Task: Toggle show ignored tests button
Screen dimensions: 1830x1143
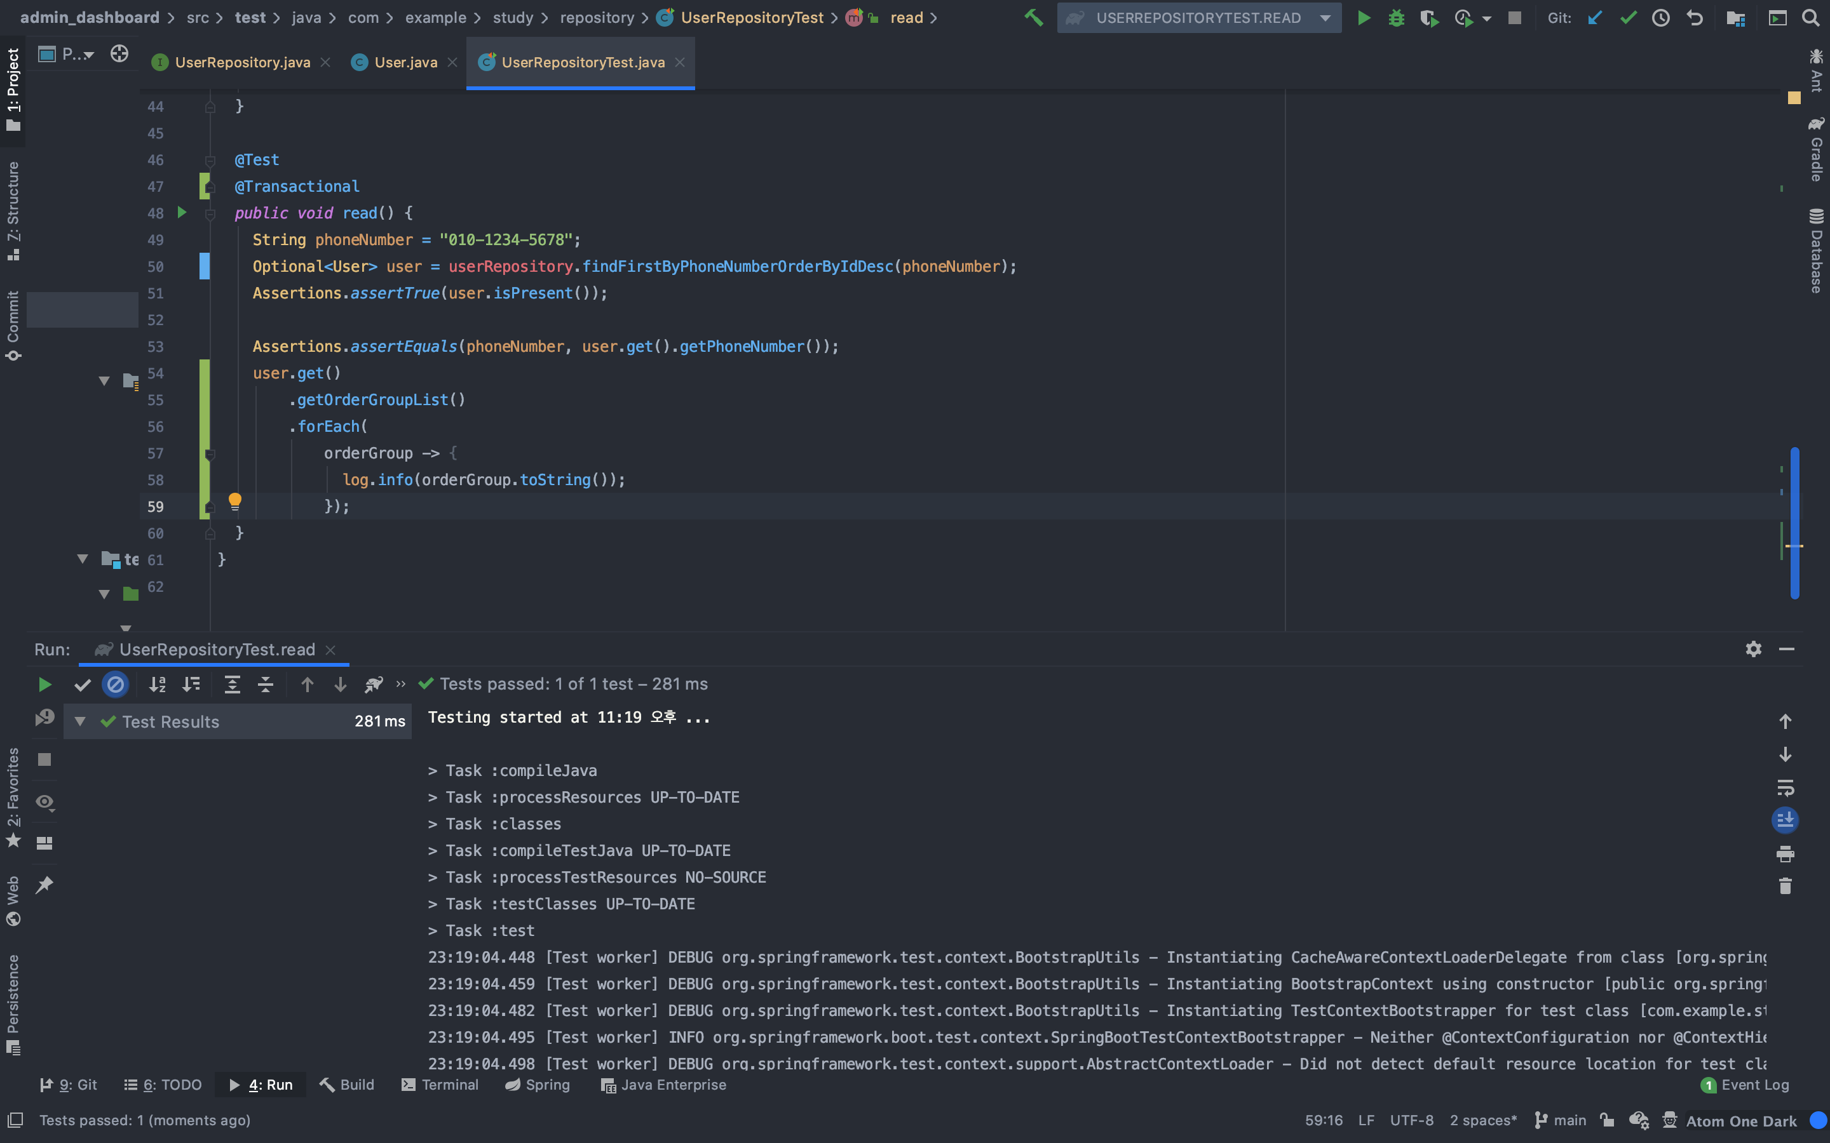Action: pos(115,685)
